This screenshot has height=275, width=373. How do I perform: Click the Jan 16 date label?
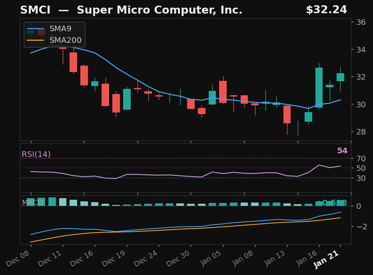click(307, 258)
